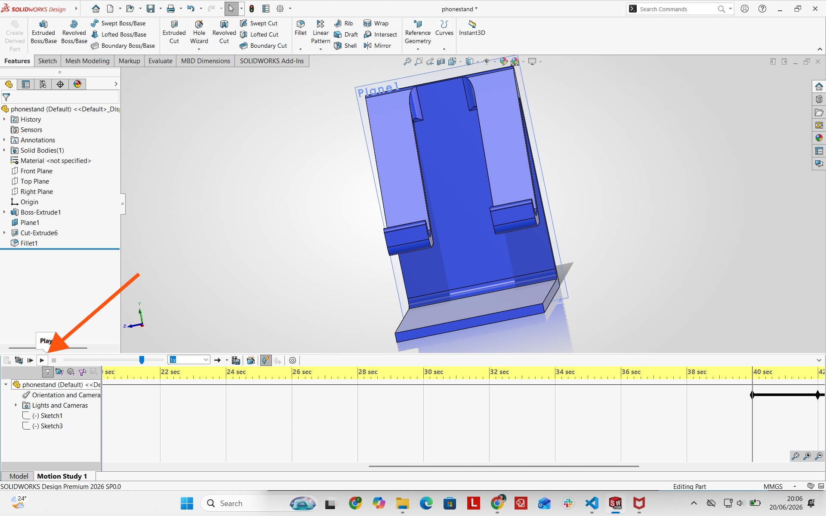The image size is (826, 516).
Task: Click the Zoom to Fit icon
Action: [407, 61]
